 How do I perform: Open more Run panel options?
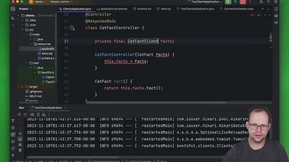[x=49, y=115]
